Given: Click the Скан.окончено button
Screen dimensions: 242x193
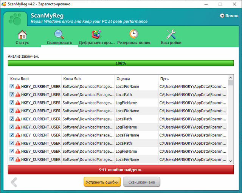Looking at the screenshot, I should 141,182.
